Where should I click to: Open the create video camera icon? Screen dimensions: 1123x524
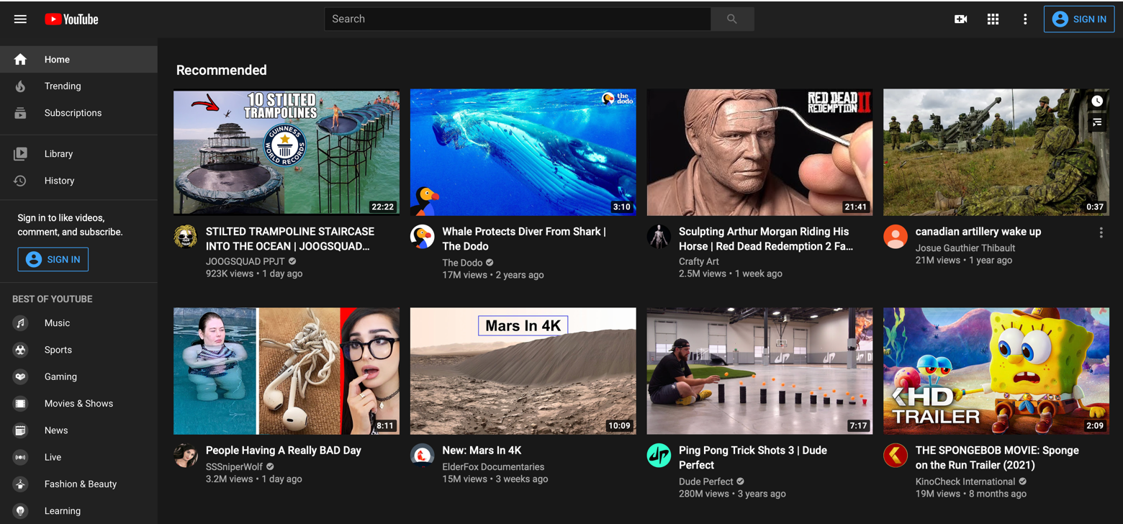coord(960,19)
